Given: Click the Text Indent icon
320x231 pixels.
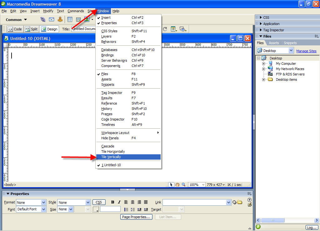Looking at the screenshot, I should point(146,209).
